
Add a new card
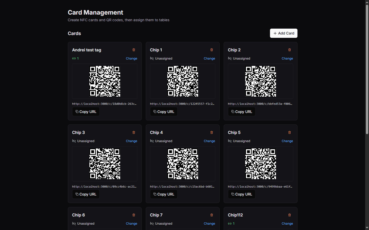284,33
